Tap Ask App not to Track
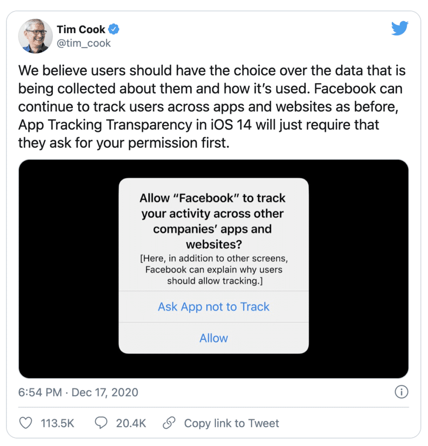This screenshot has height=446, width=428. pos(214,307)
